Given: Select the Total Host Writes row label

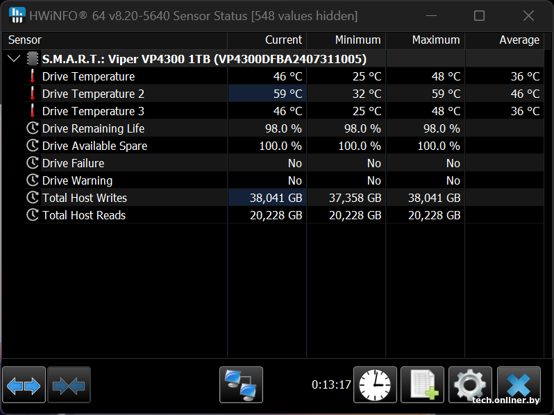Looking at the screenshot, I should [x=85, y=198].
